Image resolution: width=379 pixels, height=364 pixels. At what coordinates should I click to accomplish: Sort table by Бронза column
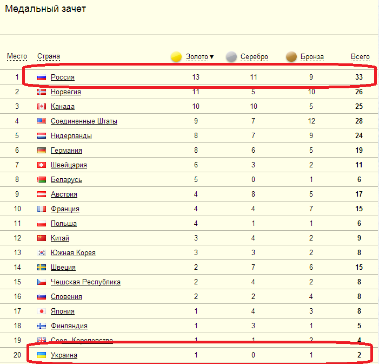311,57
